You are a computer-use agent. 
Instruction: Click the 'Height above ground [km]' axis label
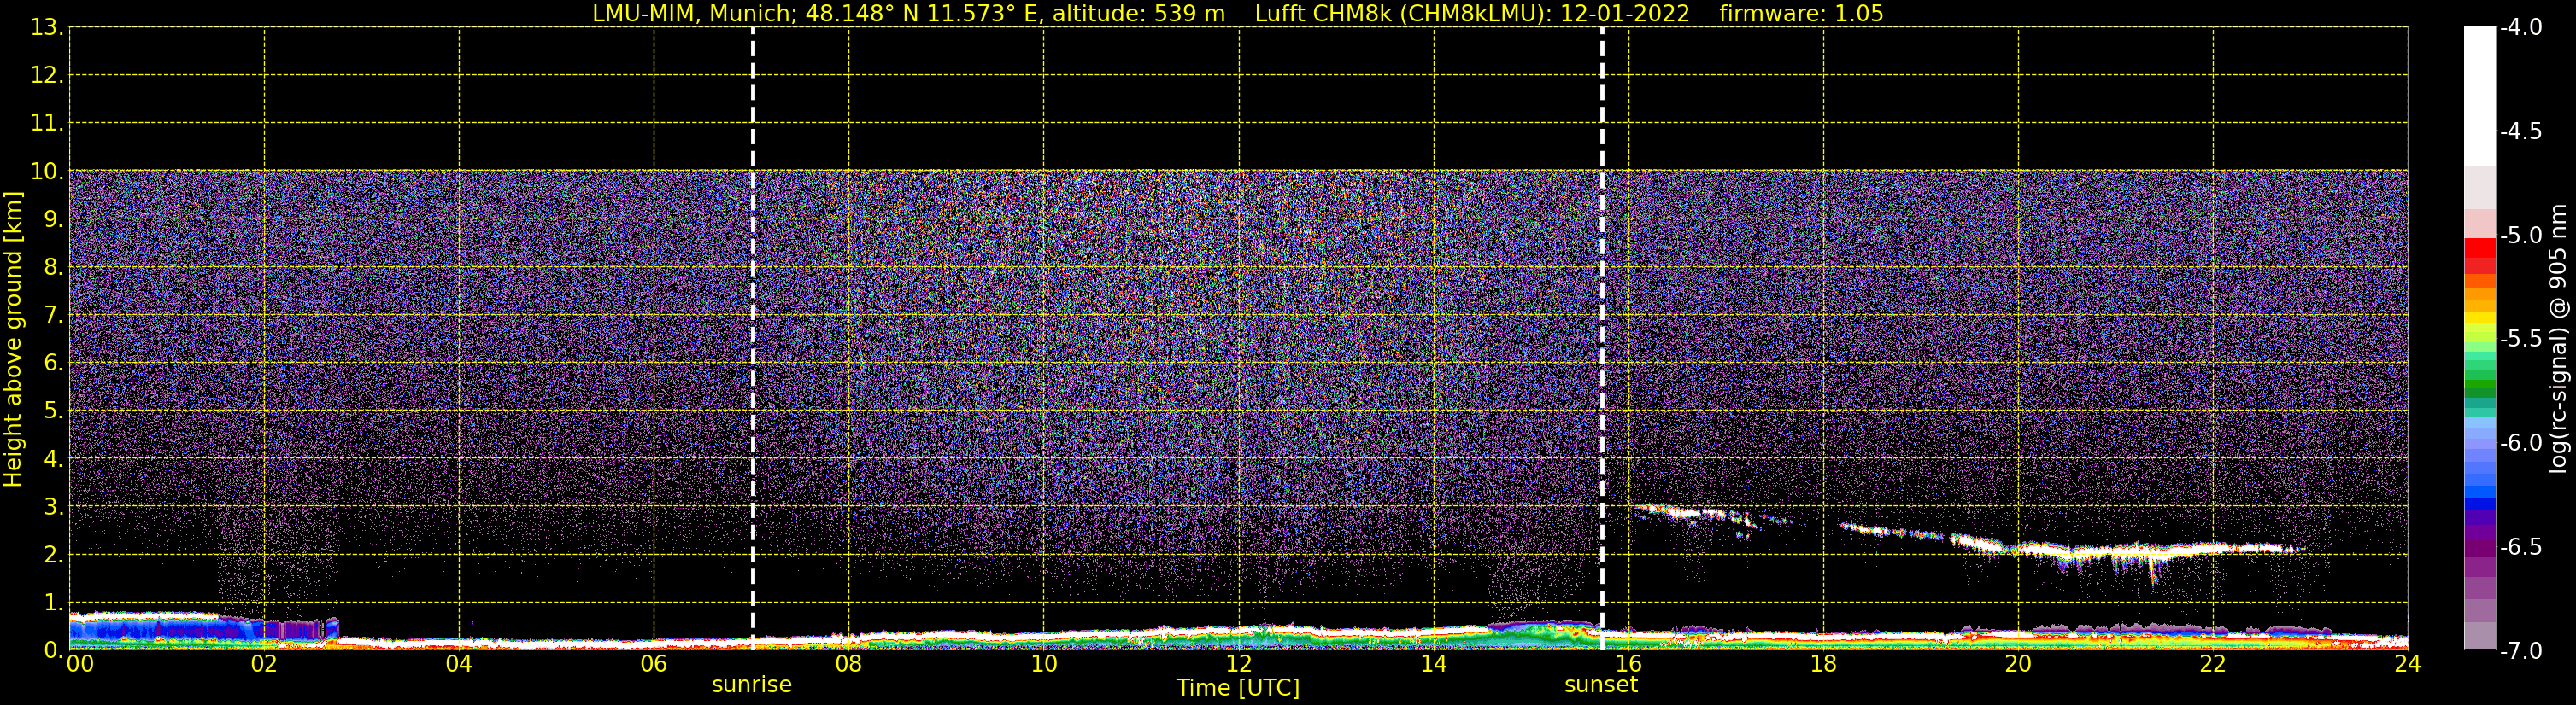pos(13,340)
